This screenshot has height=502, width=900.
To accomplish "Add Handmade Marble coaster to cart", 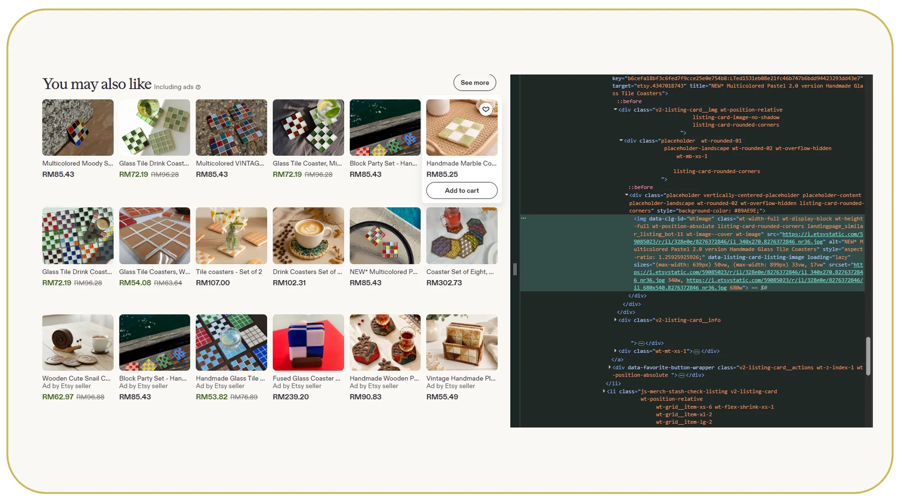I will (462, 190).
